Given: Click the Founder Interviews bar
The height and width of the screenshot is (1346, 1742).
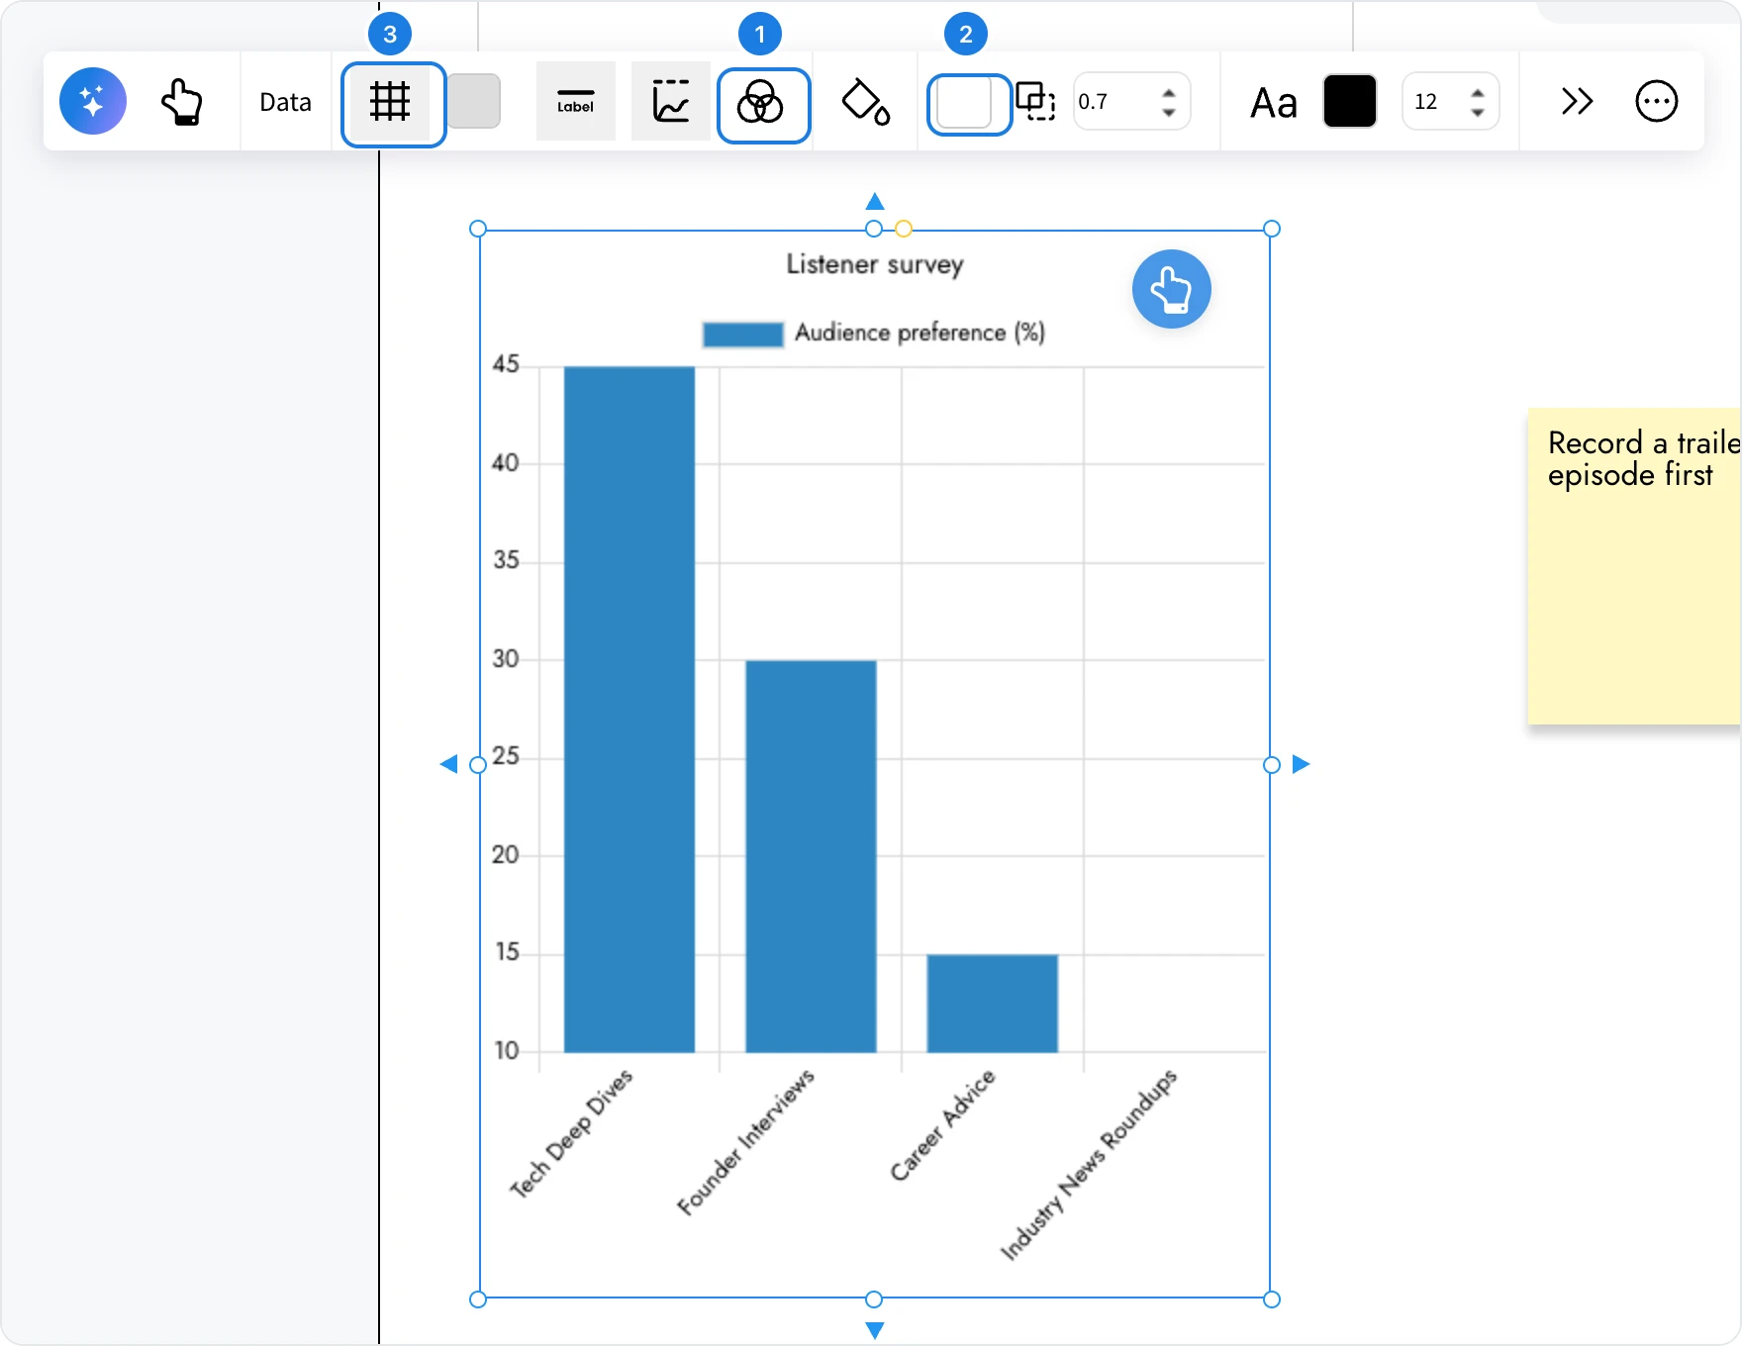Looking at the screenshot, I should click(x=811, y=856).
